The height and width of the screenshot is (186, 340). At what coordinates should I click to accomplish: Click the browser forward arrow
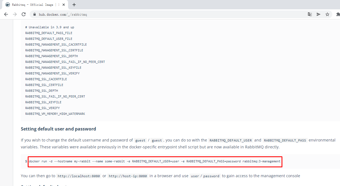click(x=15, y=14)
